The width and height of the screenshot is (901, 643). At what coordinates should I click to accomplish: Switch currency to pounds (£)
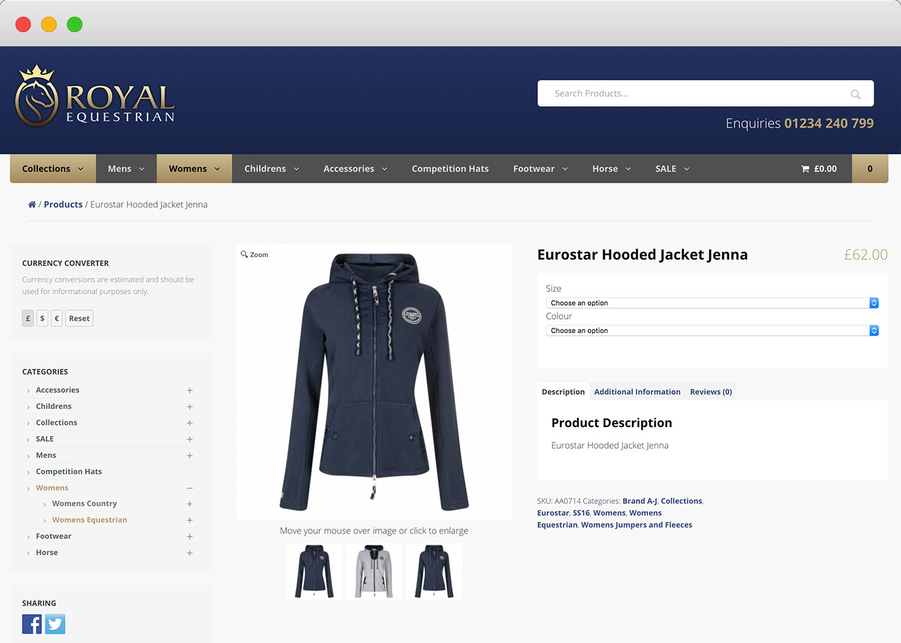coord(28,318)
